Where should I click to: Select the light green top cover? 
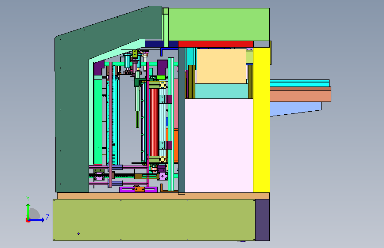point(219,24)
